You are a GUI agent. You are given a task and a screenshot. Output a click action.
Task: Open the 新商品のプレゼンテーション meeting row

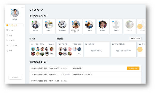(x=86, y=74)
